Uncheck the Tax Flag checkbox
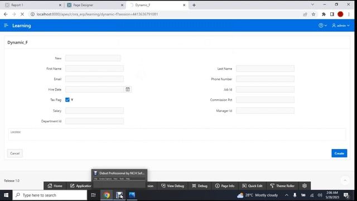This screenshot has height=201, width=357. point(67,99)
